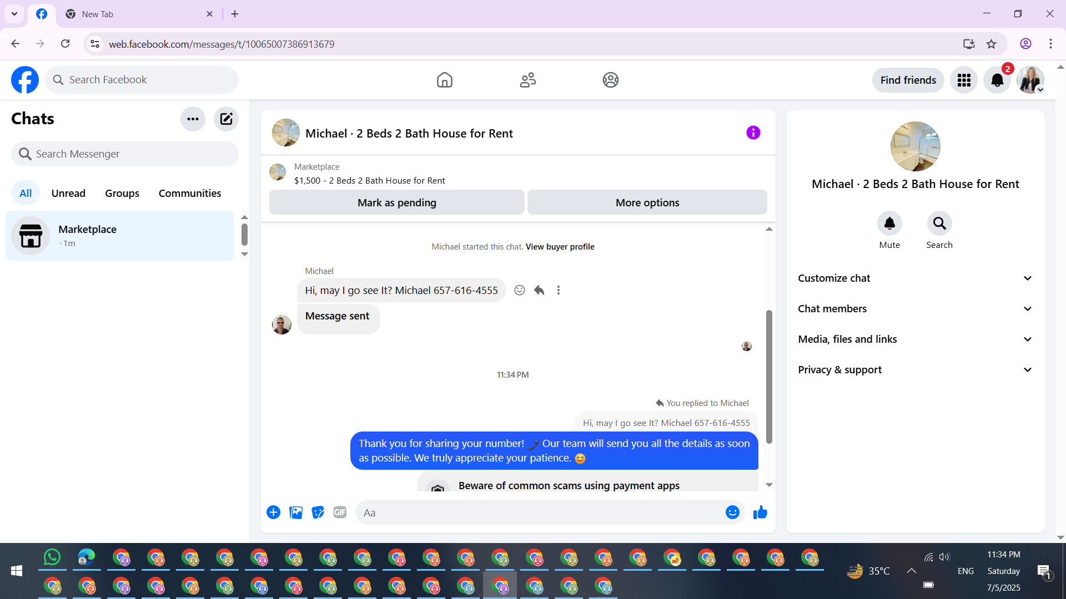The width and height of the screenshot is (1066, 599).
Task: Click the Search Messenger field
Action: 125,154
